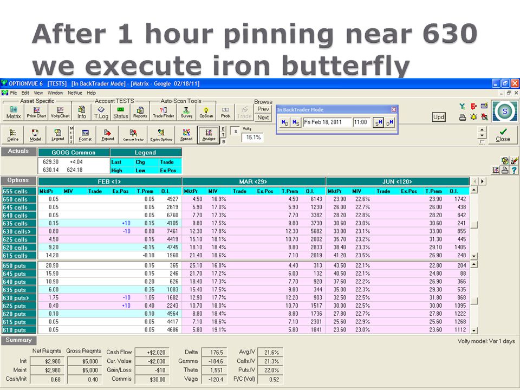Open the OpScan tool

click(x=206, y=113)
